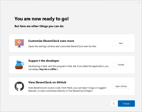Click the 'Developing is hard' description text
Viewport: 142px width, 112px height.
68,68
